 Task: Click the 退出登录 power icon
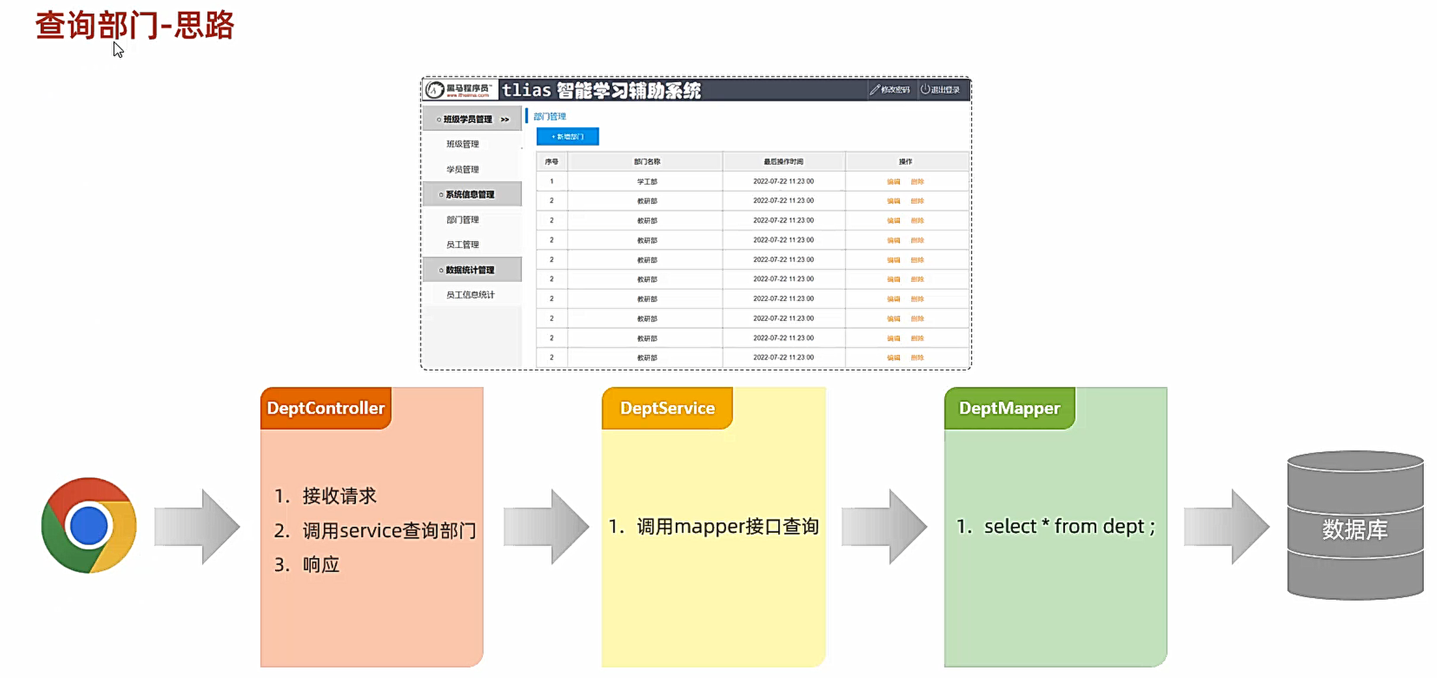pos(925,90)
